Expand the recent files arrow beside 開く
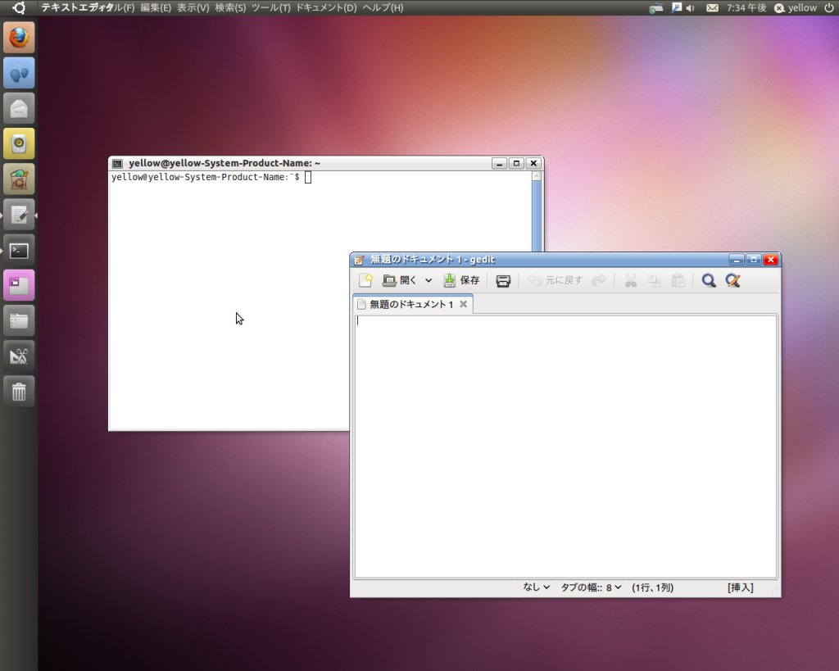Screen dimensions: 839x671 [x=429, y=281]
